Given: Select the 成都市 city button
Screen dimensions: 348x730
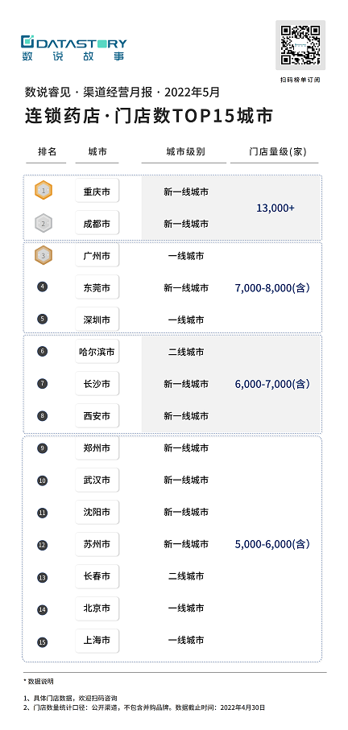Looking at the screenshot, I should pos(97,223).
